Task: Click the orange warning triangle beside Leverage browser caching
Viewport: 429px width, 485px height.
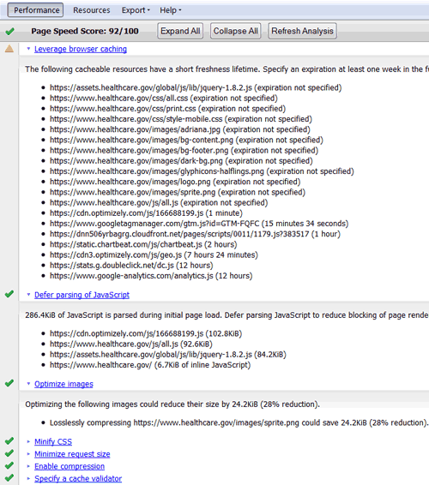Action: click(9, 48)
